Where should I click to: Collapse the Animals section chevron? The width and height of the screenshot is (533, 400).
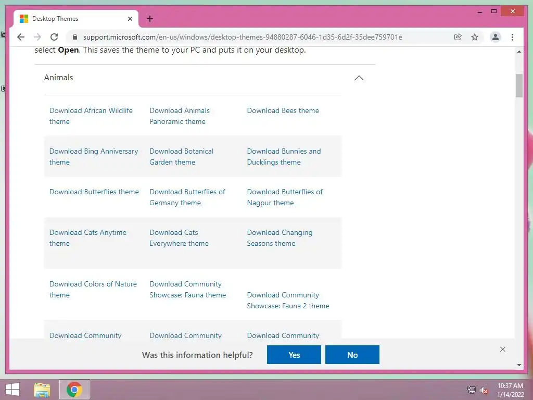click(359, 78)
